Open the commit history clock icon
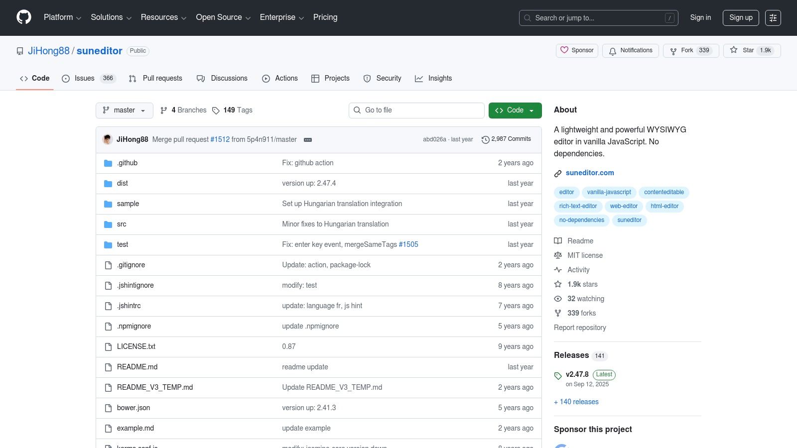797x448 pixels. 485,139
